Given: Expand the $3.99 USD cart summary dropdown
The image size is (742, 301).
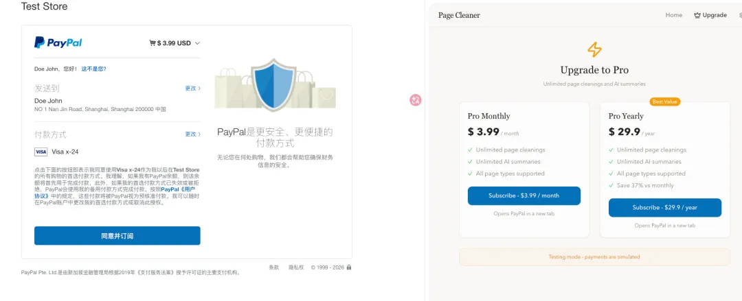Looking at the screenshot, I should 197,43.
